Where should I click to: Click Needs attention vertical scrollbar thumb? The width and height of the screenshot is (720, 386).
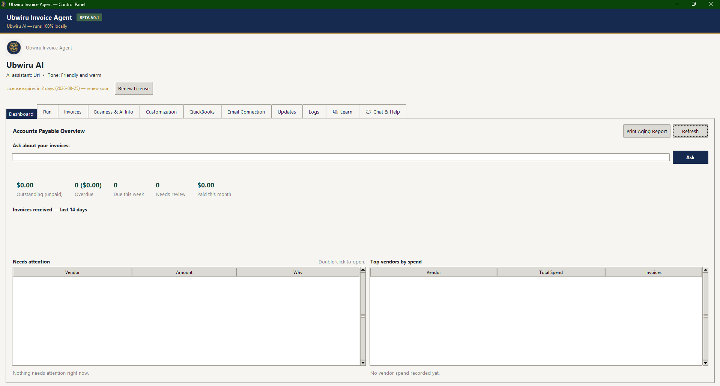coord(363,316)
